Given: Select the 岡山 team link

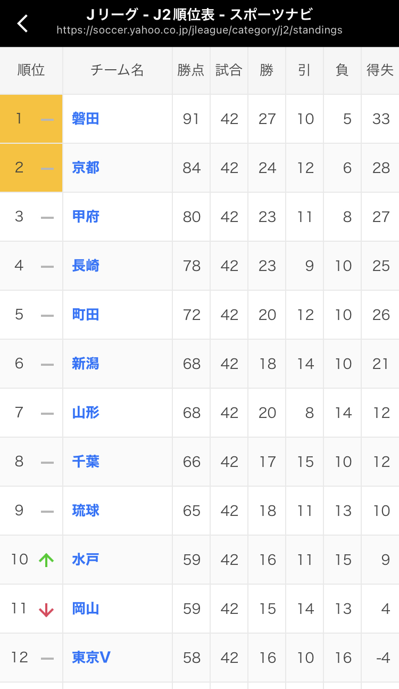Looking at the screenshot, I should [86, 609].
